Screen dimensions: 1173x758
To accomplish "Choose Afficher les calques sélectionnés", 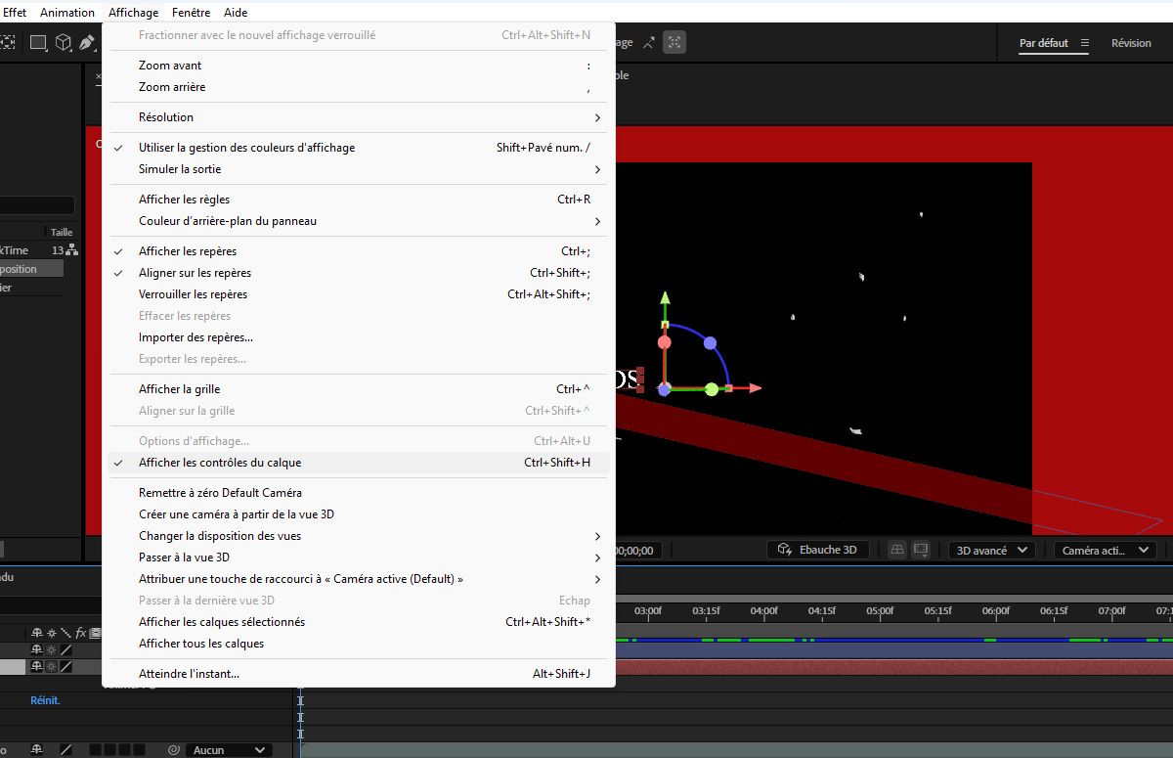I will click(x=358, y=622).
